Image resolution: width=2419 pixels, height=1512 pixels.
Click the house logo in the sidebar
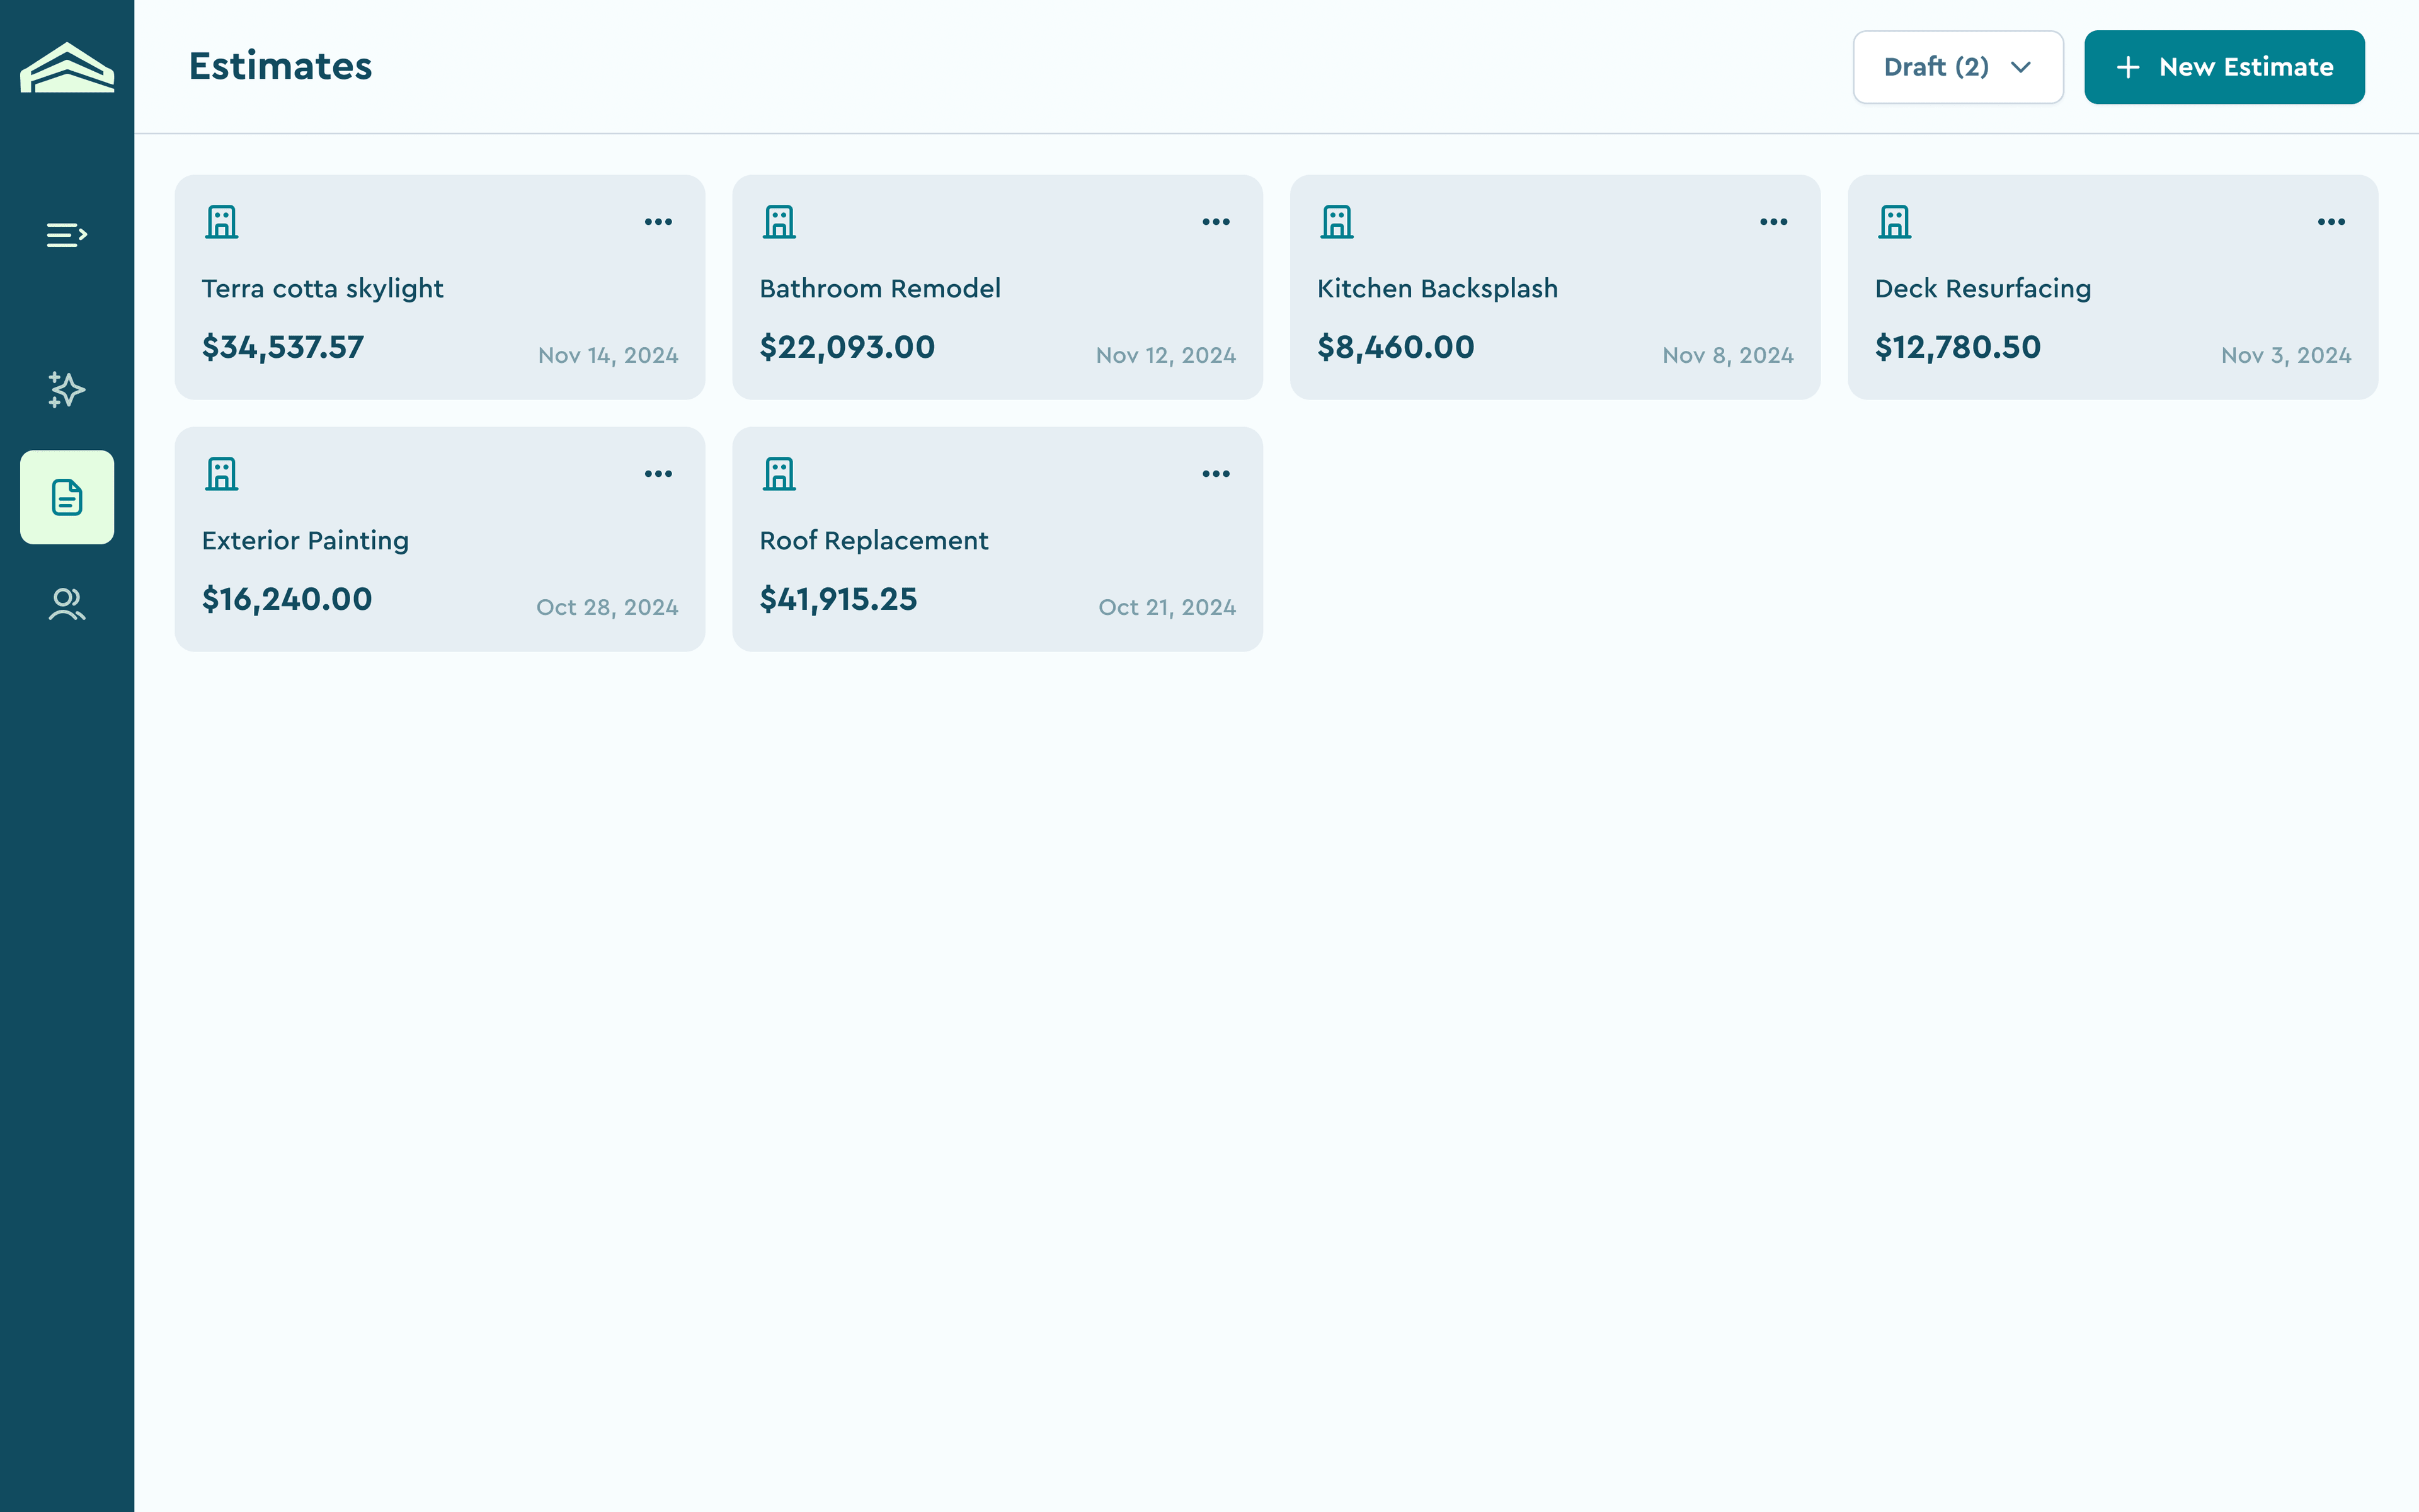(x=67, y=67)
